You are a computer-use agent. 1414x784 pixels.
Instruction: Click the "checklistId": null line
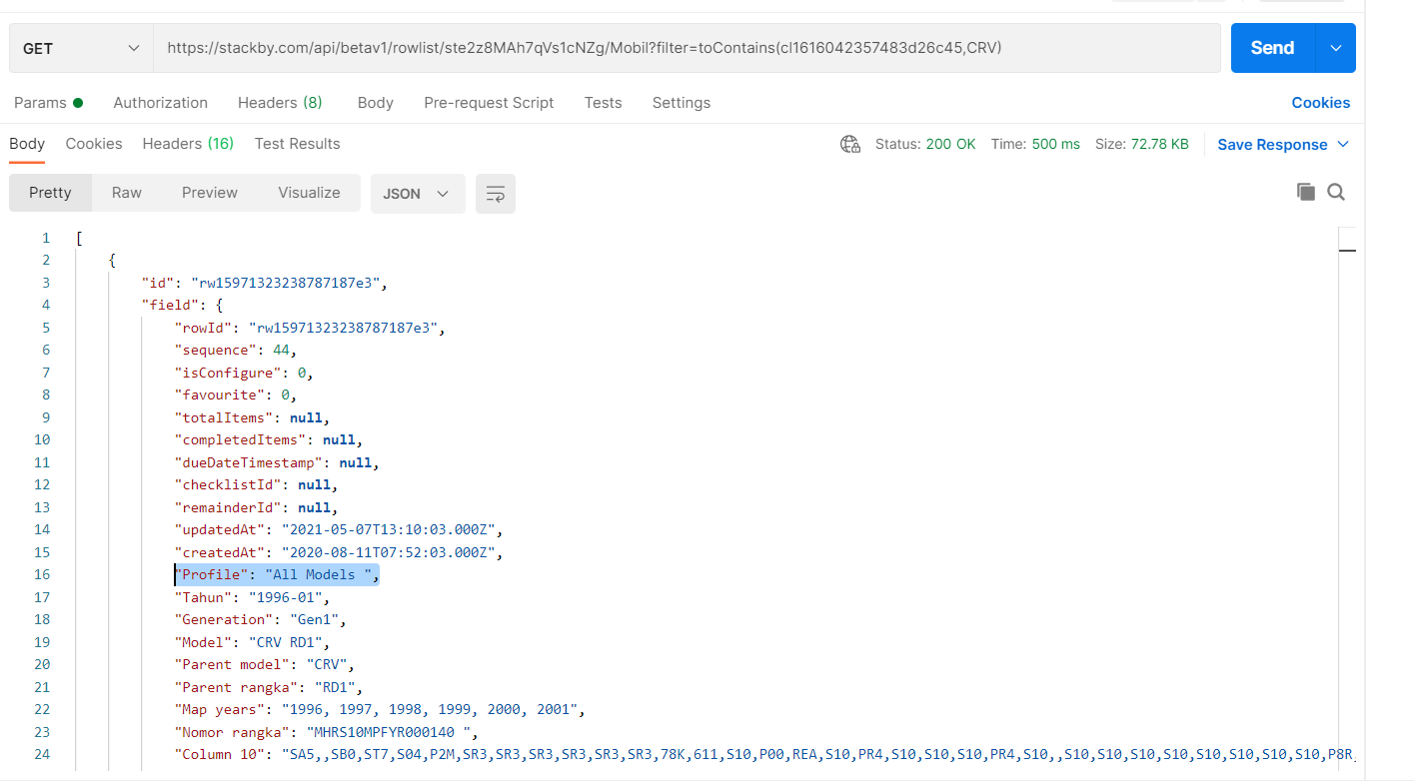click(256, 485)
